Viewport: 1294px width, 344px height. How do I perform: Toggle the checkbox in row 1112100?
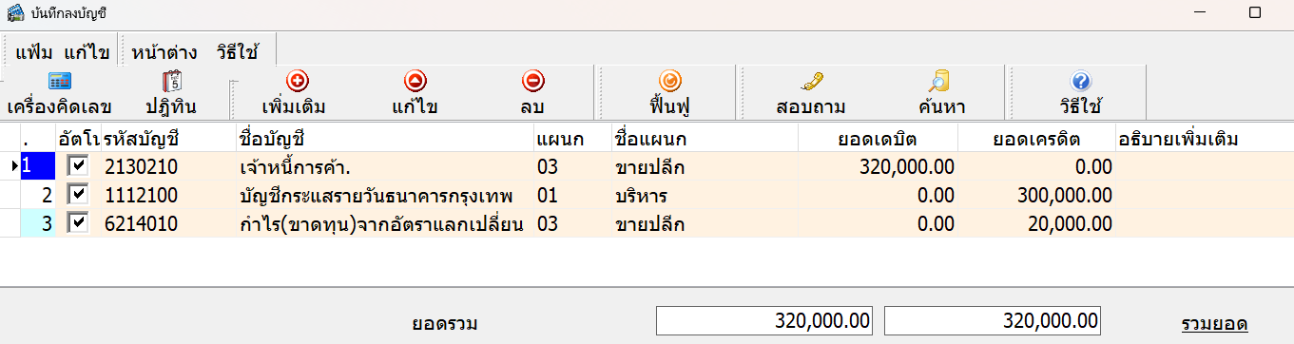pyautogui.click(x=78, y=195)
